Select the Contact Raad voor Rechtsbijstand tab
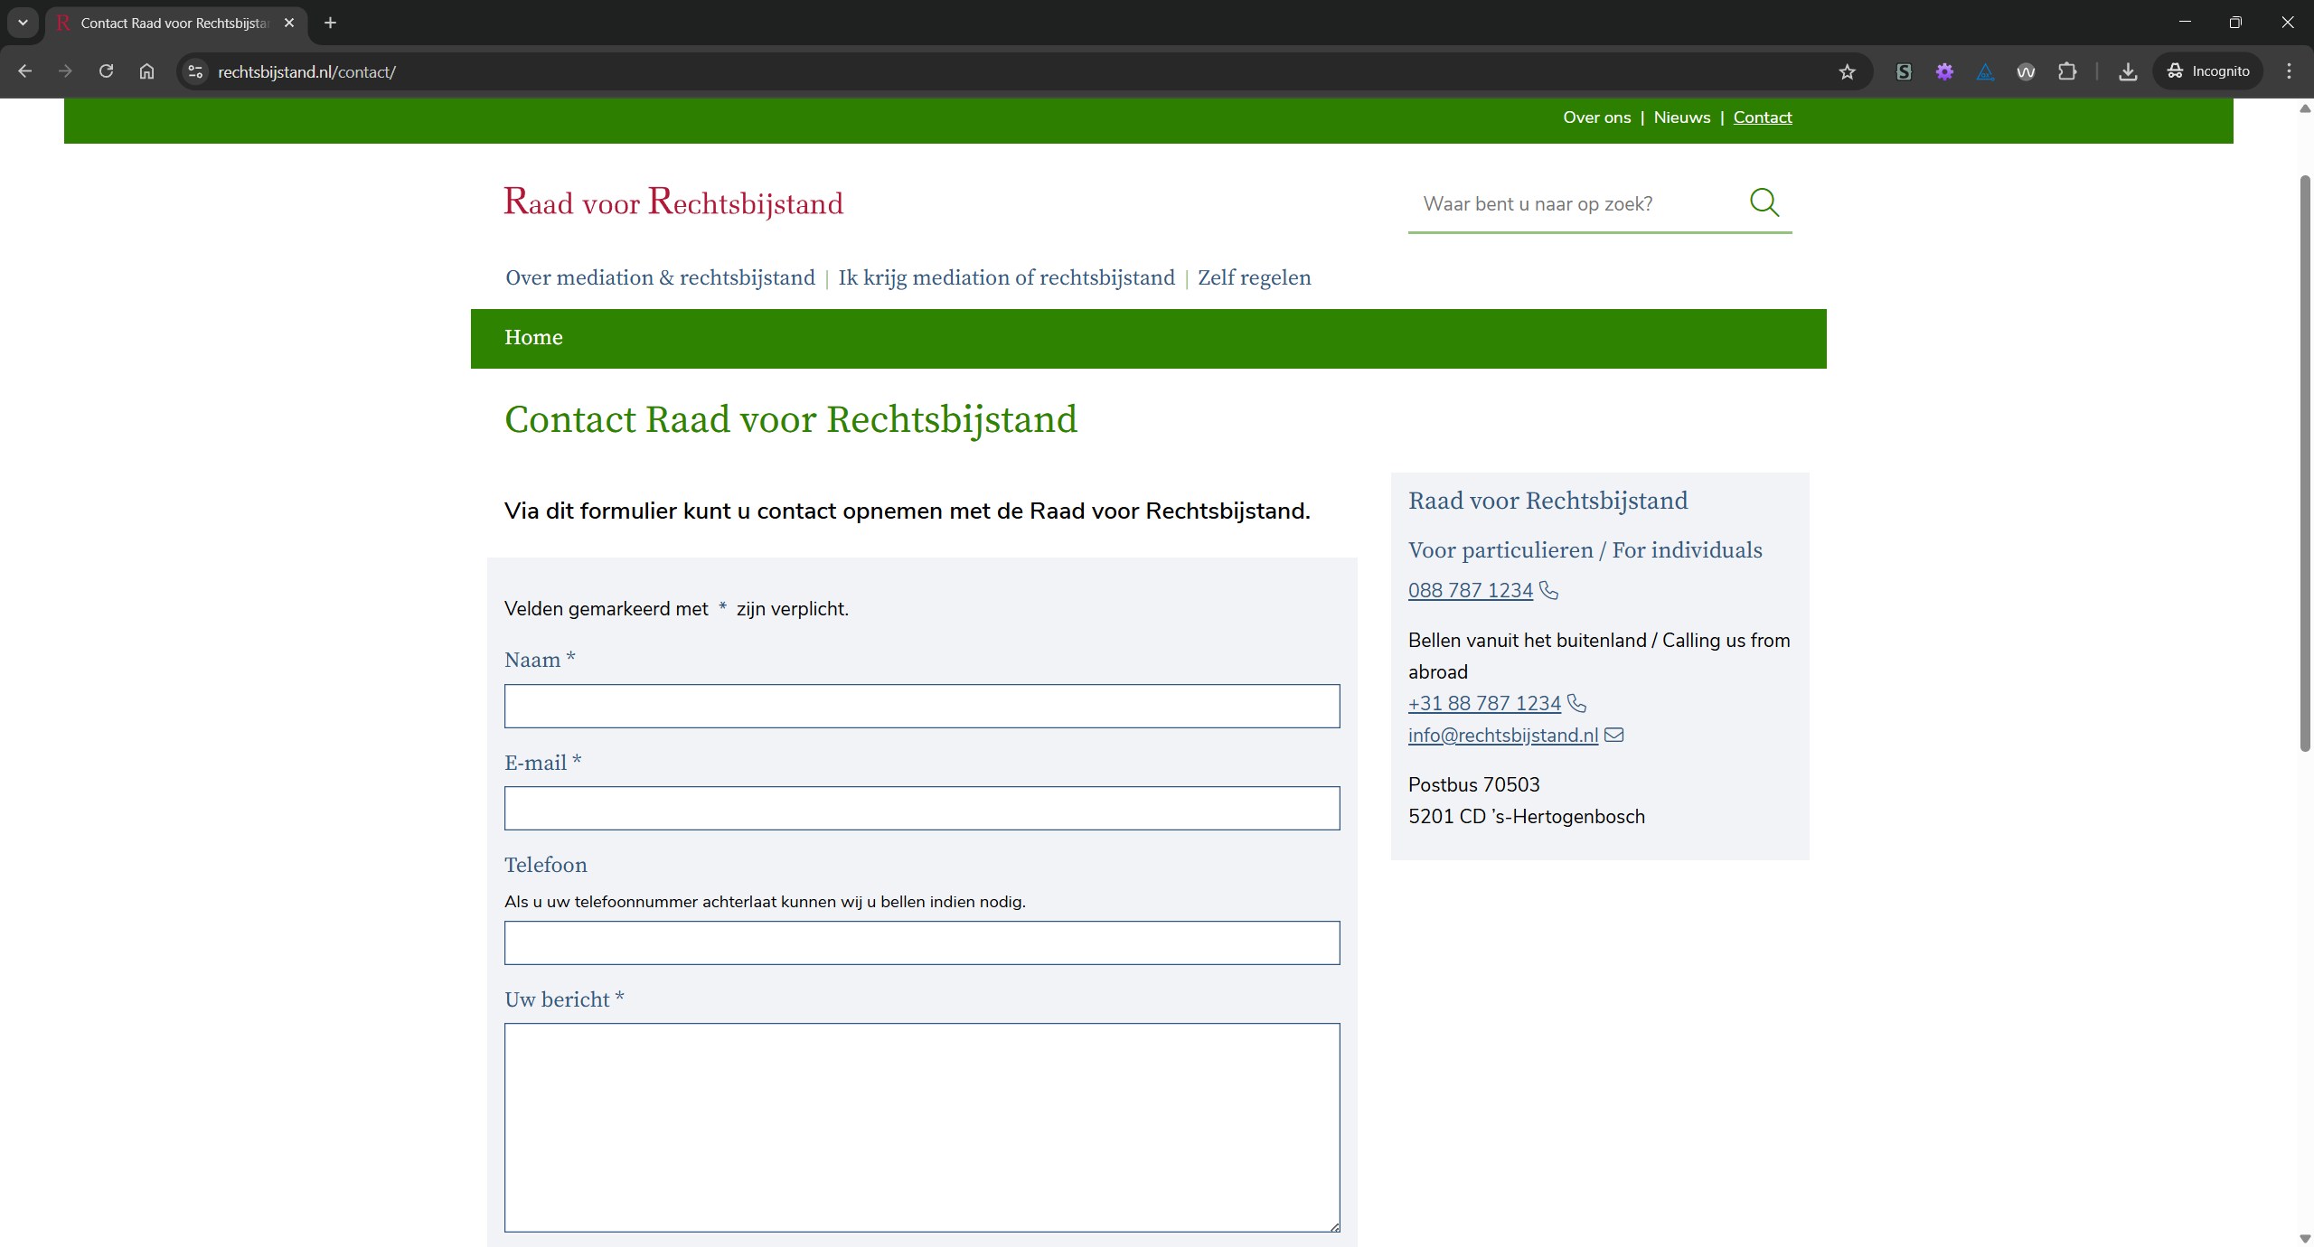 (x=176, y=23)
